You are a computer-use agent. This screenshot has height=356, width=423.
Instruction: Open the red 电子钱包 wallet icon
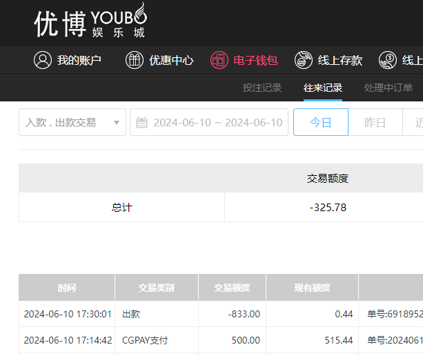219,60
